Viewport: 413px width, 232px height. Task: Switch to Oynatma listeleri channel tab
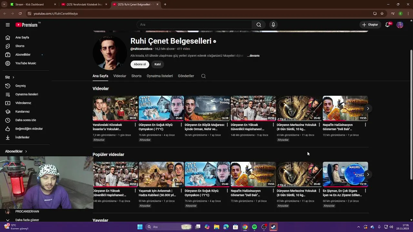pos(160,76)
